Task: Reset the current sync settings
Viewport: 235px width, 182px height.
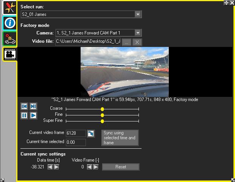Action: point(121,167)
